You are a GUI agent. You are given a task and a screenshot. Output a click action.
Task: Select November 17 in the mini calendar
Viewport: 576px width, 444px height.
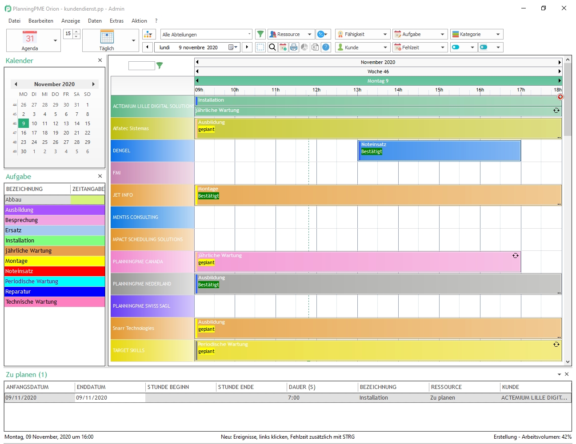click(34, 133)
